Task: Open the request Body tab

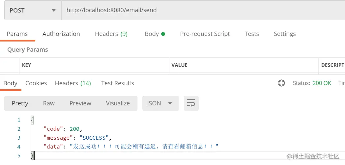Action: (x=155, y=34)
